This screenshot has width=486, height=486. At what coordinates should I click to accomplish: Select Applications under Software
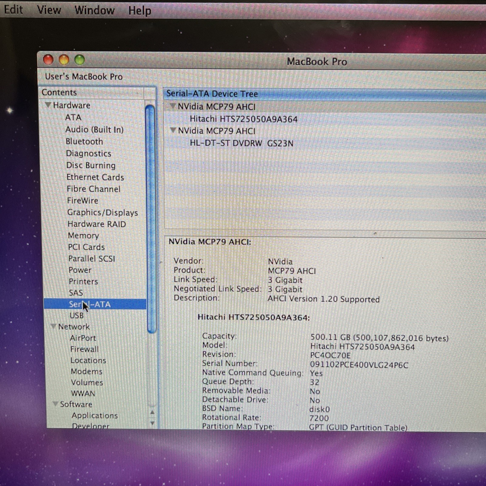[94, 416]
